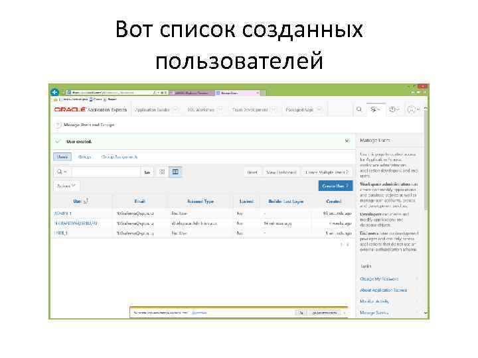Open the Application Builder menu
Viewport: 478px width, 358px height.
pos(152,109)
